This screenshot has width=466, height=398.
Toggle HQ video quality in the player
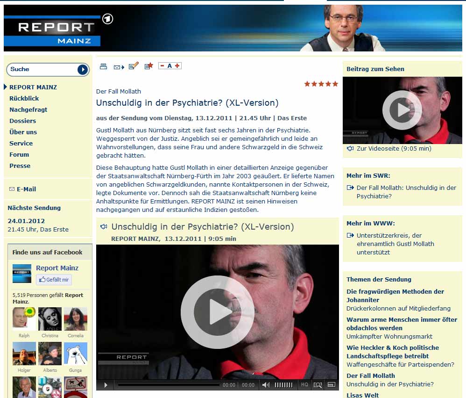[304, 384]
